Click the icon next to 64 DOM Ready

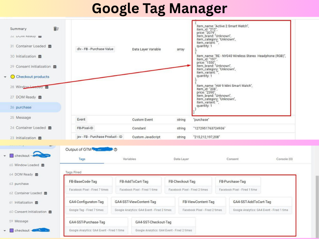[x=37, y=174]
